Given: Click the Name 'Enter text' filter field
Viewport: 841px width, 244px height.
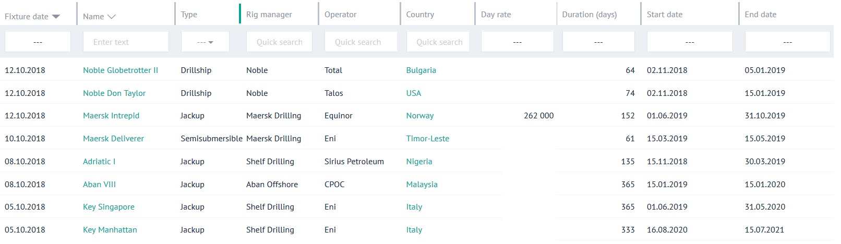Looking at the screenshot, I should [x=126, y=42].
